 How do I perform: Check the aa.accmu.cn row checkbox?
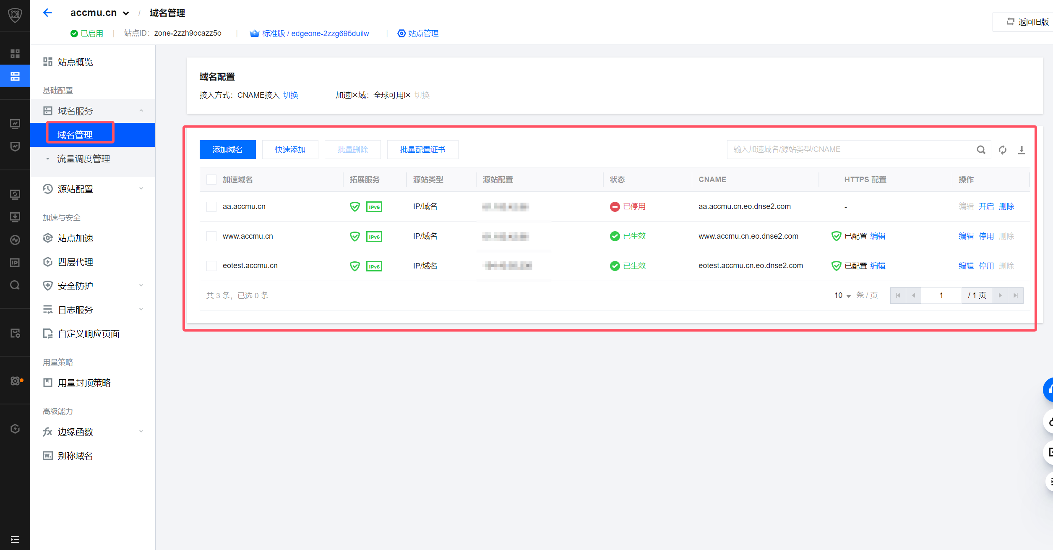point(211,206)
